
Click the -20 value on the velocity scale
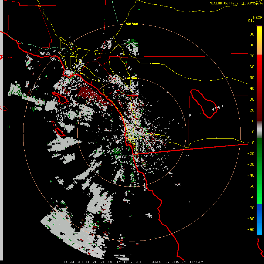click(251, 154)
